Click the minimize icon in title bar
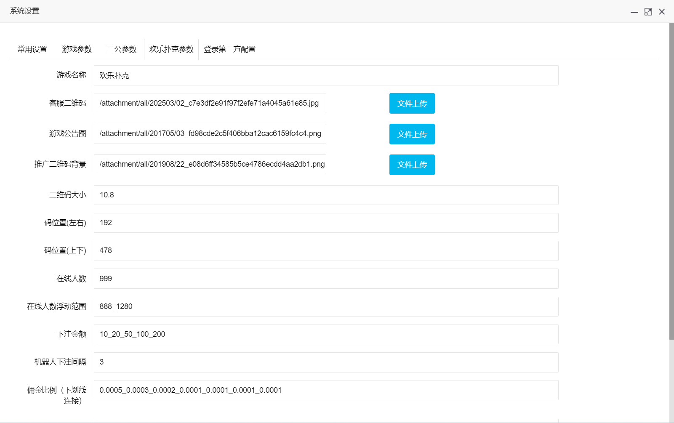Image resolution: width=674 pixels, height=423 pixels. (x=634, y=11)
